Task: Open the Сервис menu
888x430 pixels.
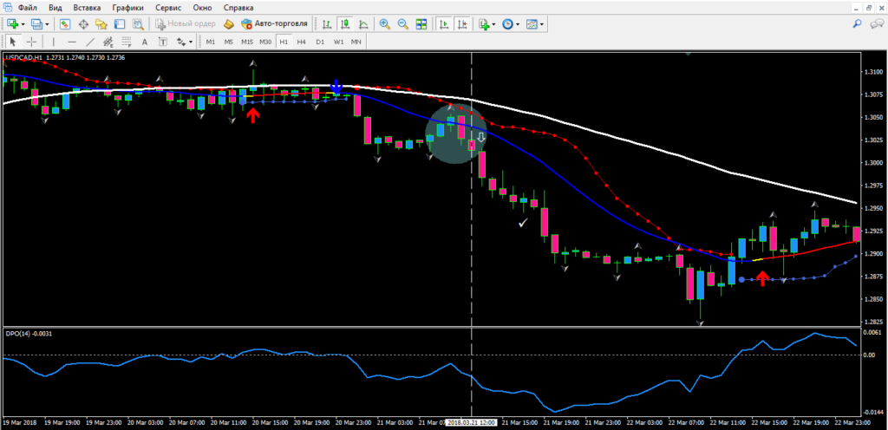Action: click(x=168, y=7)
